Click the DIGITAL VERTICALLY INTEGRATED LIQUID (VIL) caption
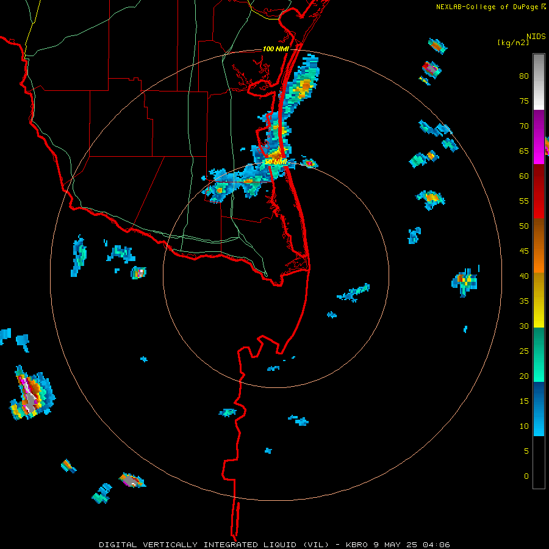Screen dimensions: 549x549 pyautogui.click(x=214, y=545)
